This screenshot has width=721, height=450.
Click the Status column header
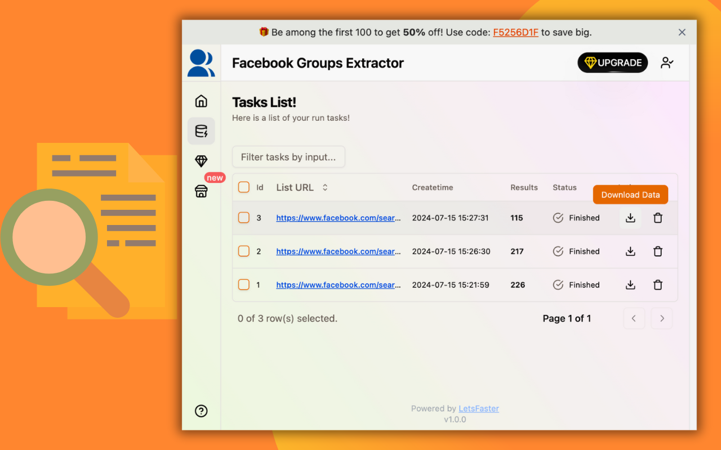pyautogui.click(x=564, y=187)
